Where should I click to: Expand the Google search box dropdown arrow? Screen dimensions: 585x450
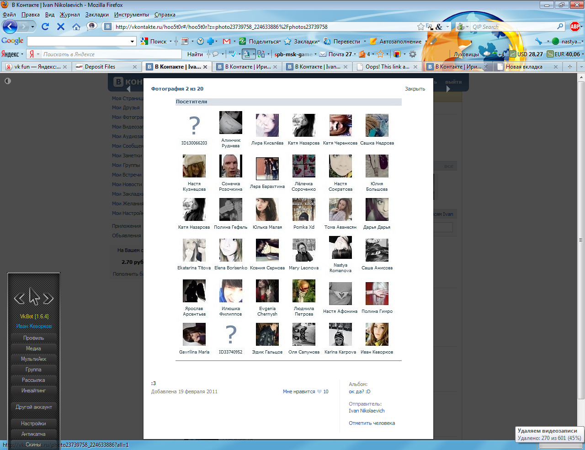[133, 42]
